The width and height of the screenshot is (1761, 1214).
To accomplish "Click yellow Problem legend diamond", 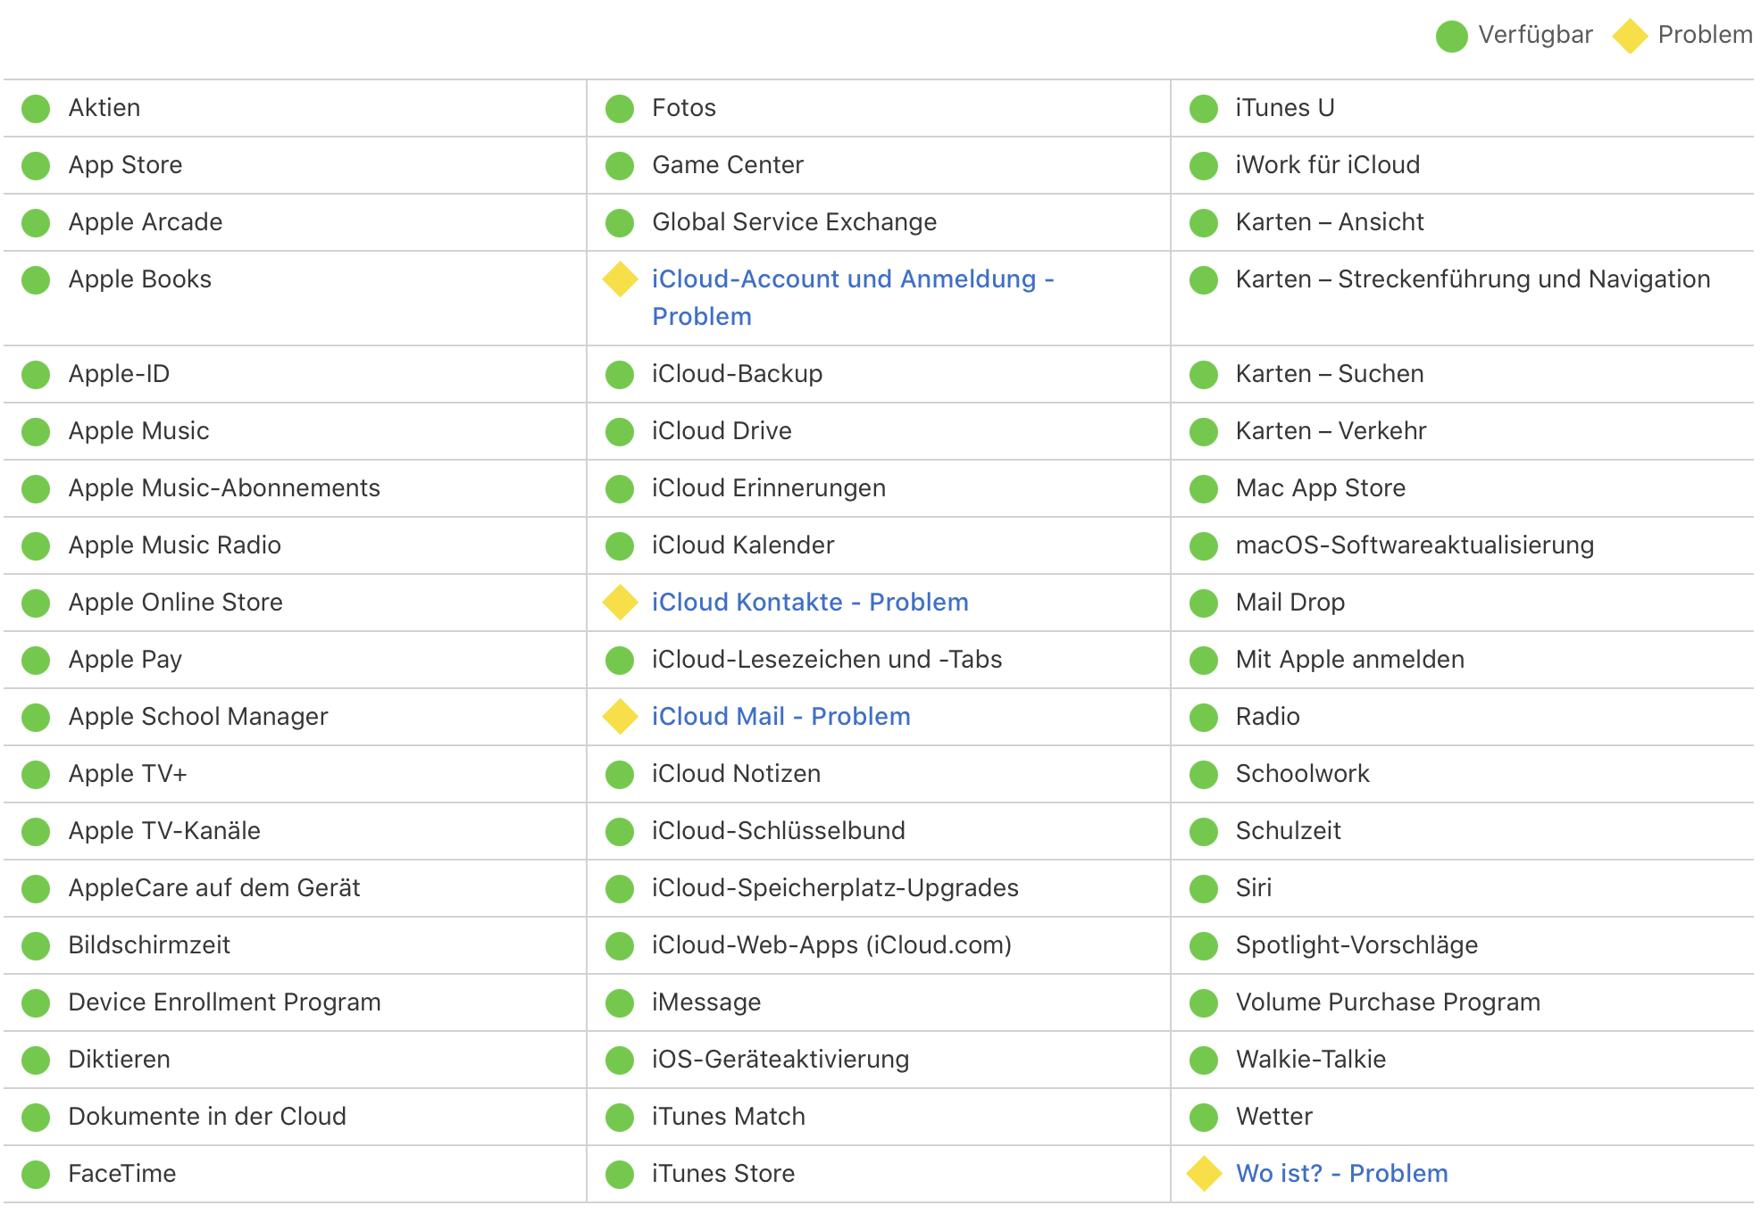I will [x=1630, y=37].
